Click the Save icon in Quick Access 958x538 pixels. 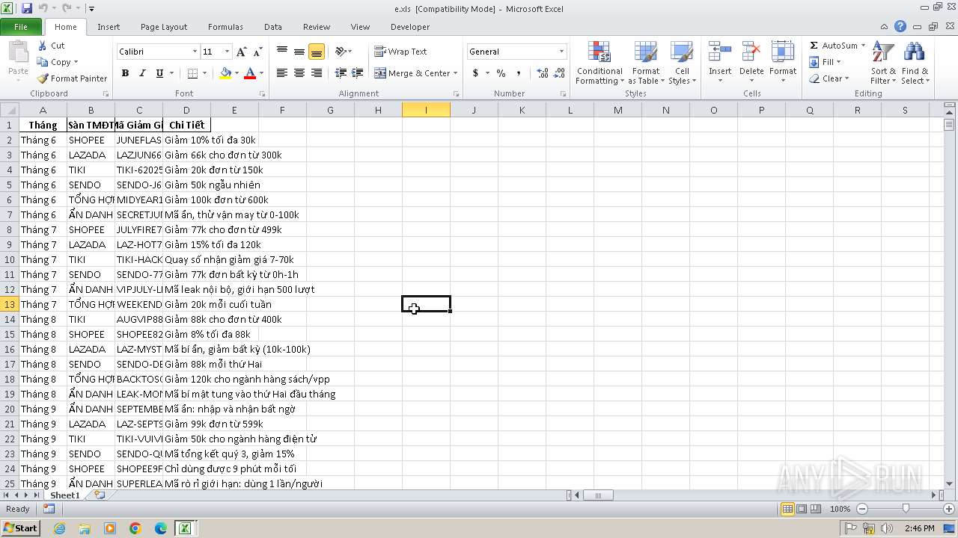point(27,8)
